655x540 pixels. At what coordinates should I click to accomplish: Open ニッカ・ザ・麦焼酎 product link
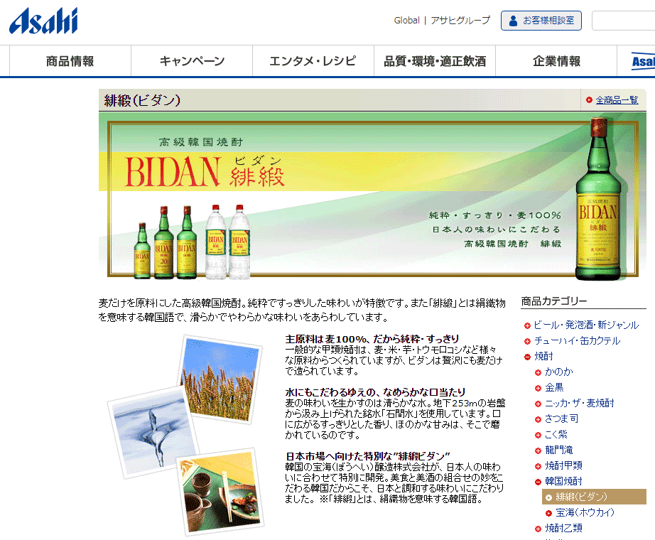580,403
